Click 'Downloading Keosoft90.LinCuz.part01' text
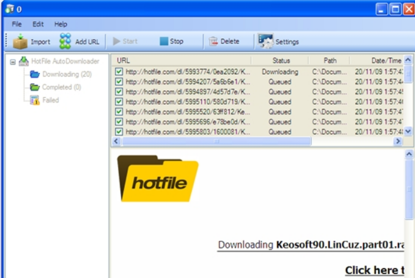Viewport: 415px width, 278px height. (x=311, y=245)
